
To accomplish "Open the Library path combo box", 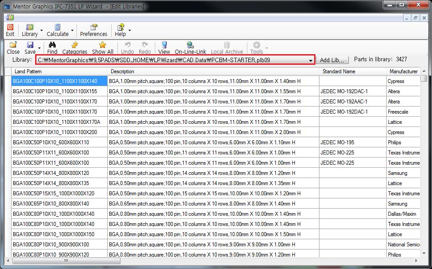I will (175, 60).
